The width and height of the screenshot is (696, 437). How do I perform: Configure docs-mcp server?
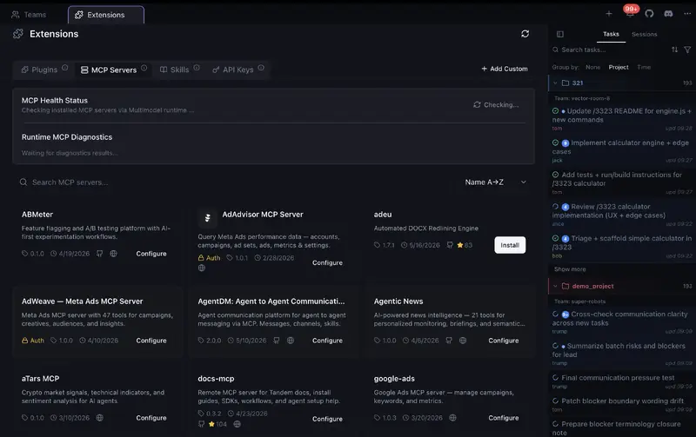pos(328,419)
